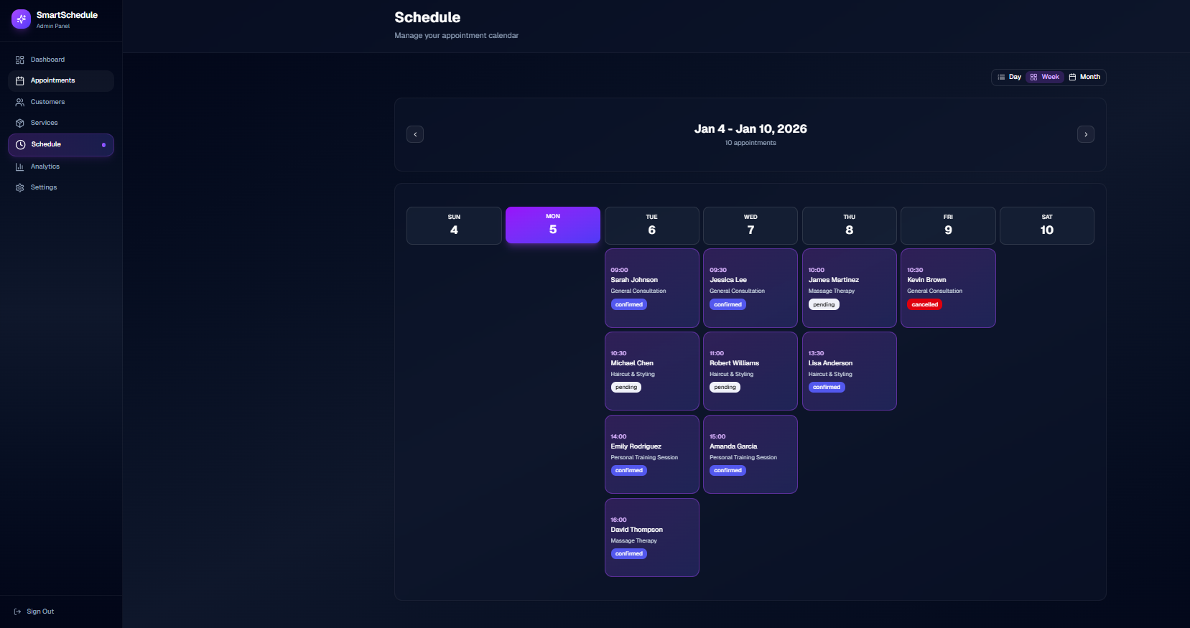1190x628 pixels.
Task: Click the Services box icon
Action: [x=20, y=123]
